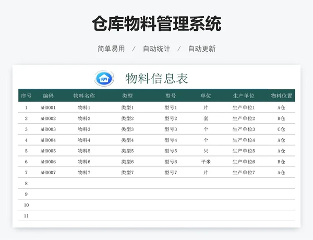Select cell 型号5

click(171, 151)
